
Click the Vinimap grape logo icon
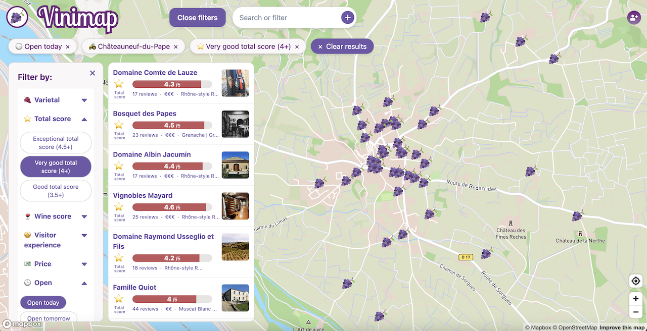[x=17, y=18]
